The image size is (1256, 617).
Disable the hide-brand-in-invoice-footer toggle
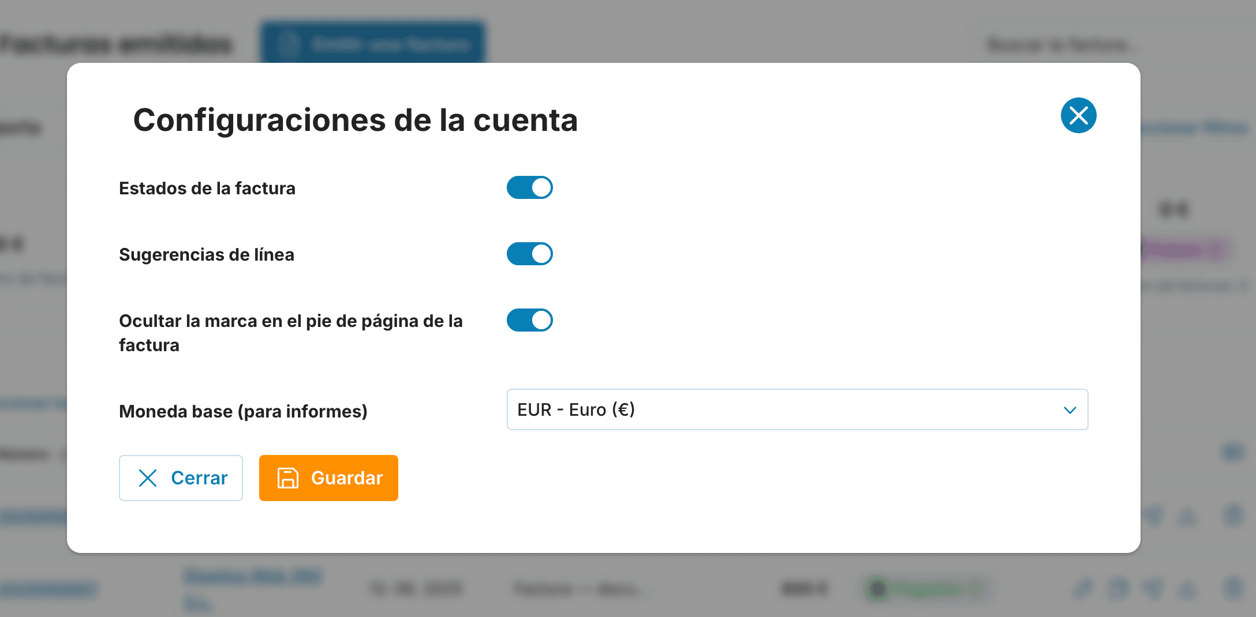click(x=529, y=320)
